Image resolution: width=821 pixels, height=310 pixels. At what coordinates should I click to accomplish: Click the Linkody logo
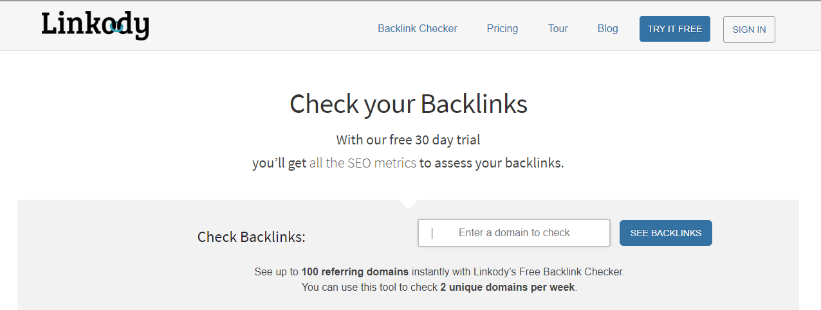point(95,25)
